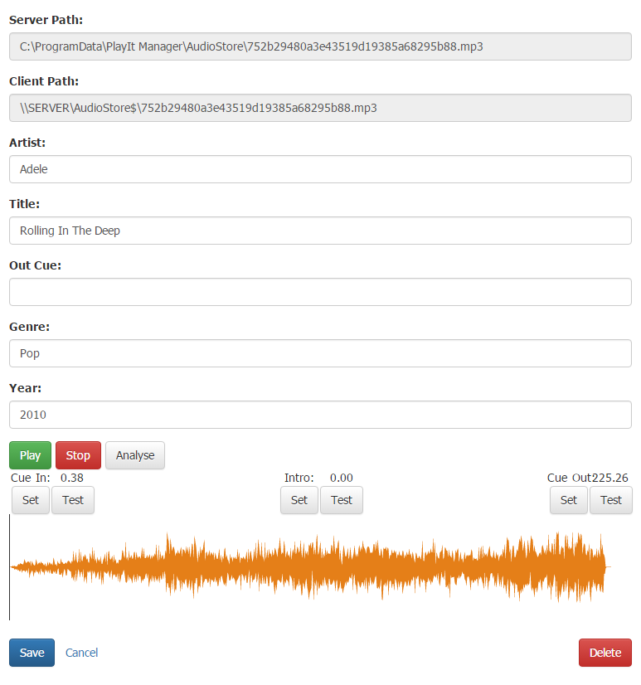This screenshot has height=685, width=641.
Task: Focus the Artist field containing Adele
Action: pyautogui.click(x=320, y=169)
